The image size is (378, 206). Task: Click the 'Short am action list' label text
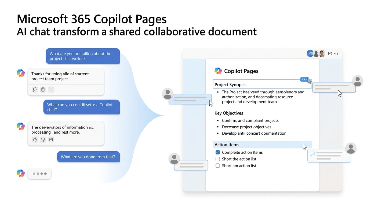tap(239, 166)
